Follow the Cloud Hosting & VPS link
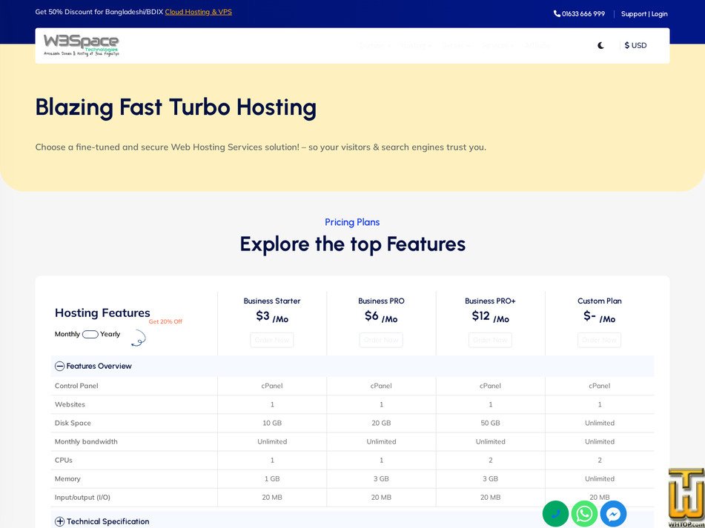 coord(198,12)
